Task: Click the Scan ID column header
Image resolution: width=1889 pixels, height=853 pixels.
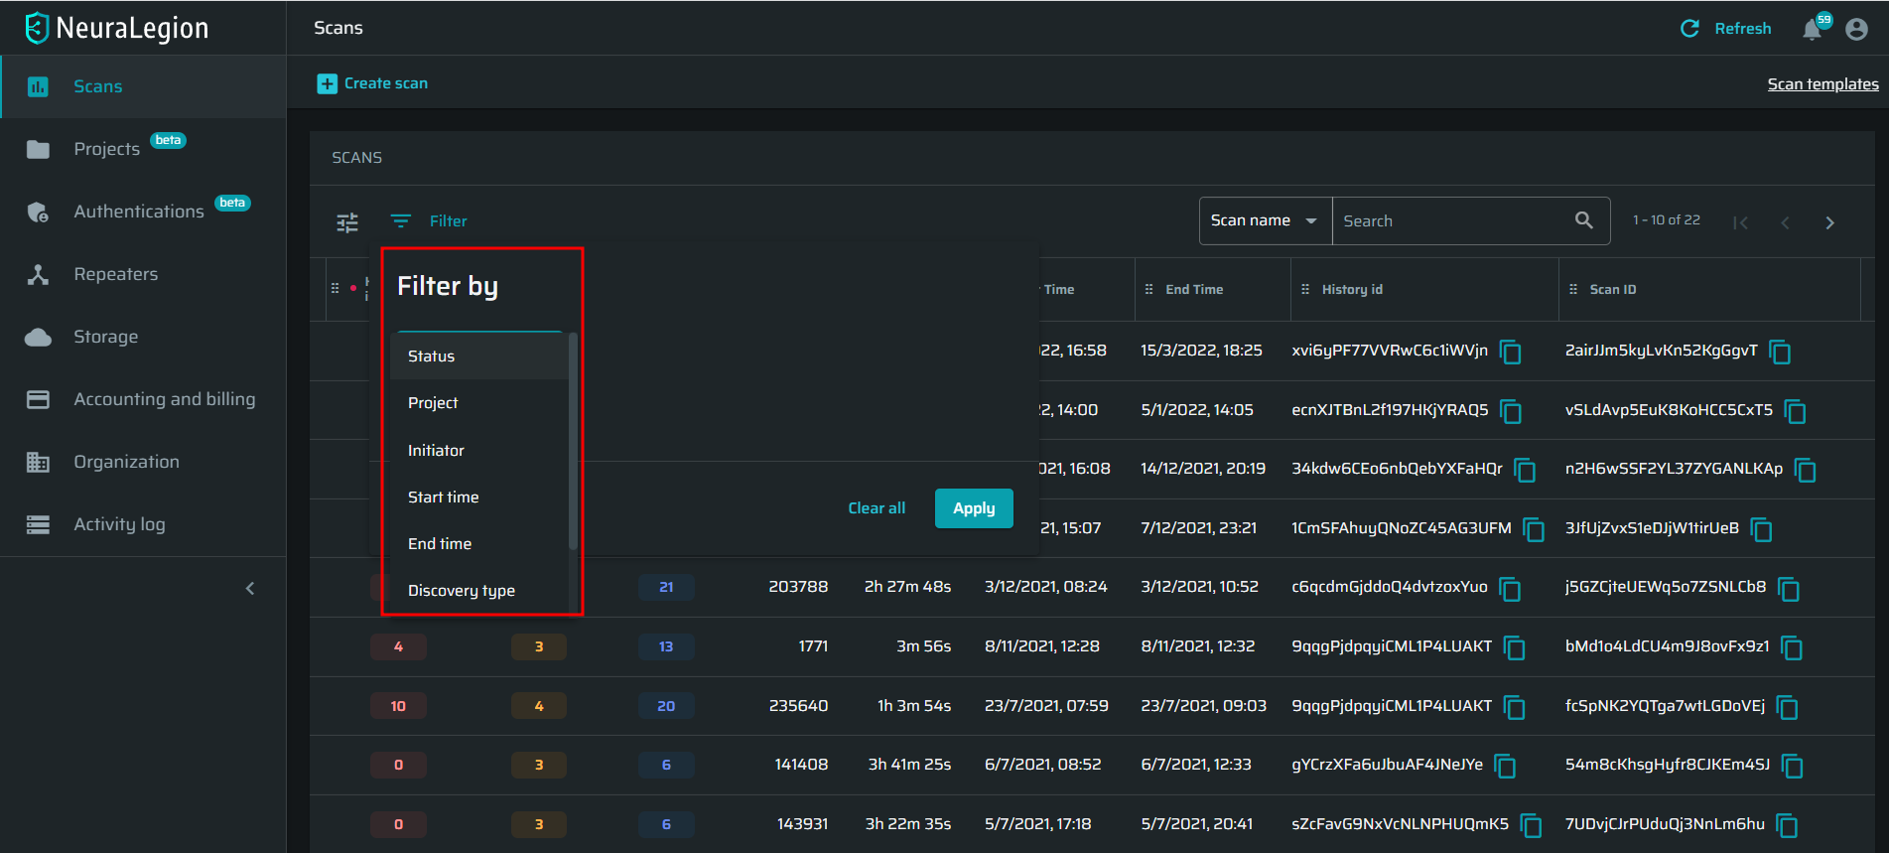Action: [1613, 290]
